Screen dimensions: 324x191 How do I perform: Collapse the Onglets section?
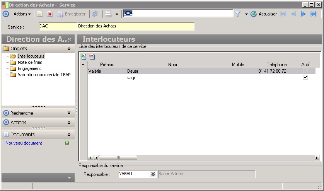coord(69,49)
